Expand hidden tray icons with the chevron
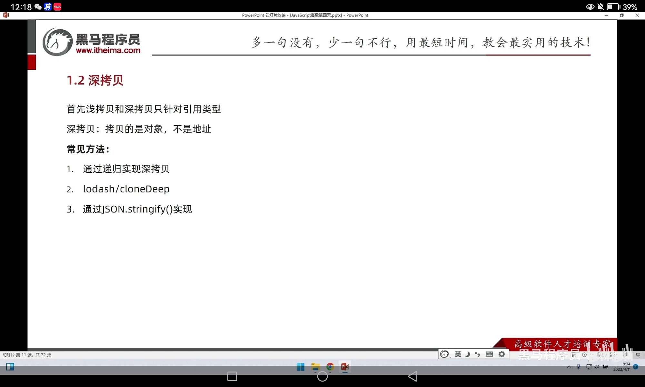Image resolution: width=645 pixels, height=387 pixels. point(569,367)
